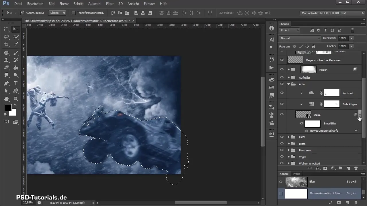Toggle Smartfilter visibility eye
367x206 pixels.
click(301, 124)
